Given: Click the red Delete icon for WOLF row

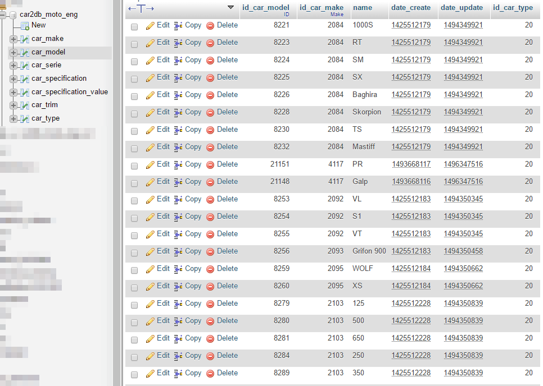Looking at the screenshot, I should click(x=210, y=269).
